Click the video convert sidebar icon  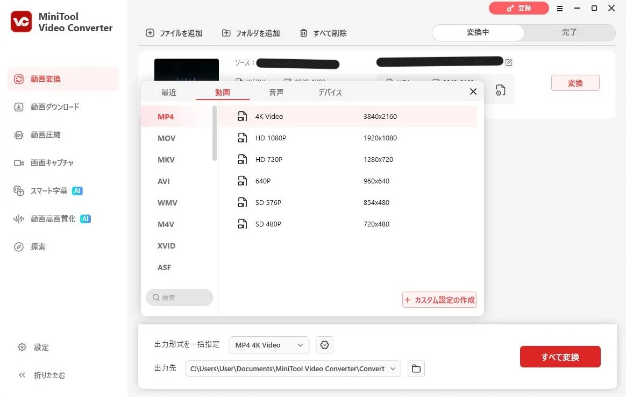[19, 79]
